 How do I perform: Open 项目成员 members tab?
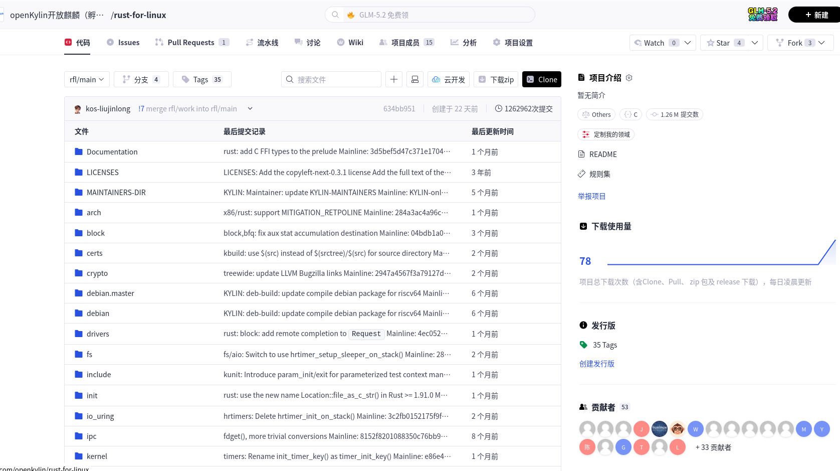(x=406, y=43)
